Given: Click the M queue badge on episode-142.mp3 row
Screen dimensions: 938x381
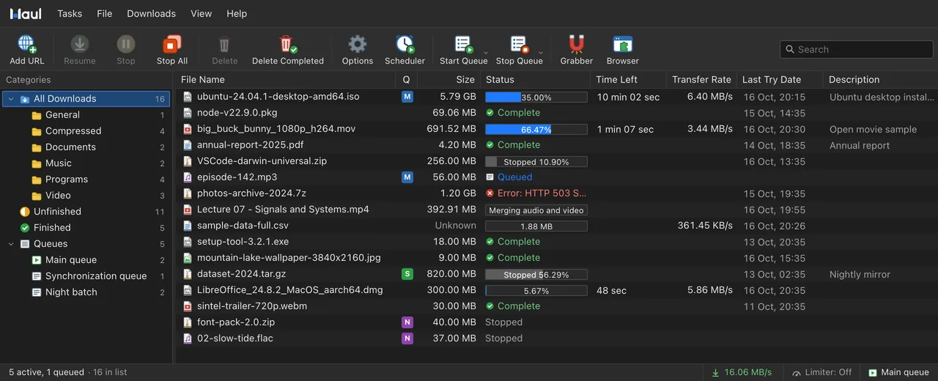Looking at the screenshot, I should tap(407, 177).
